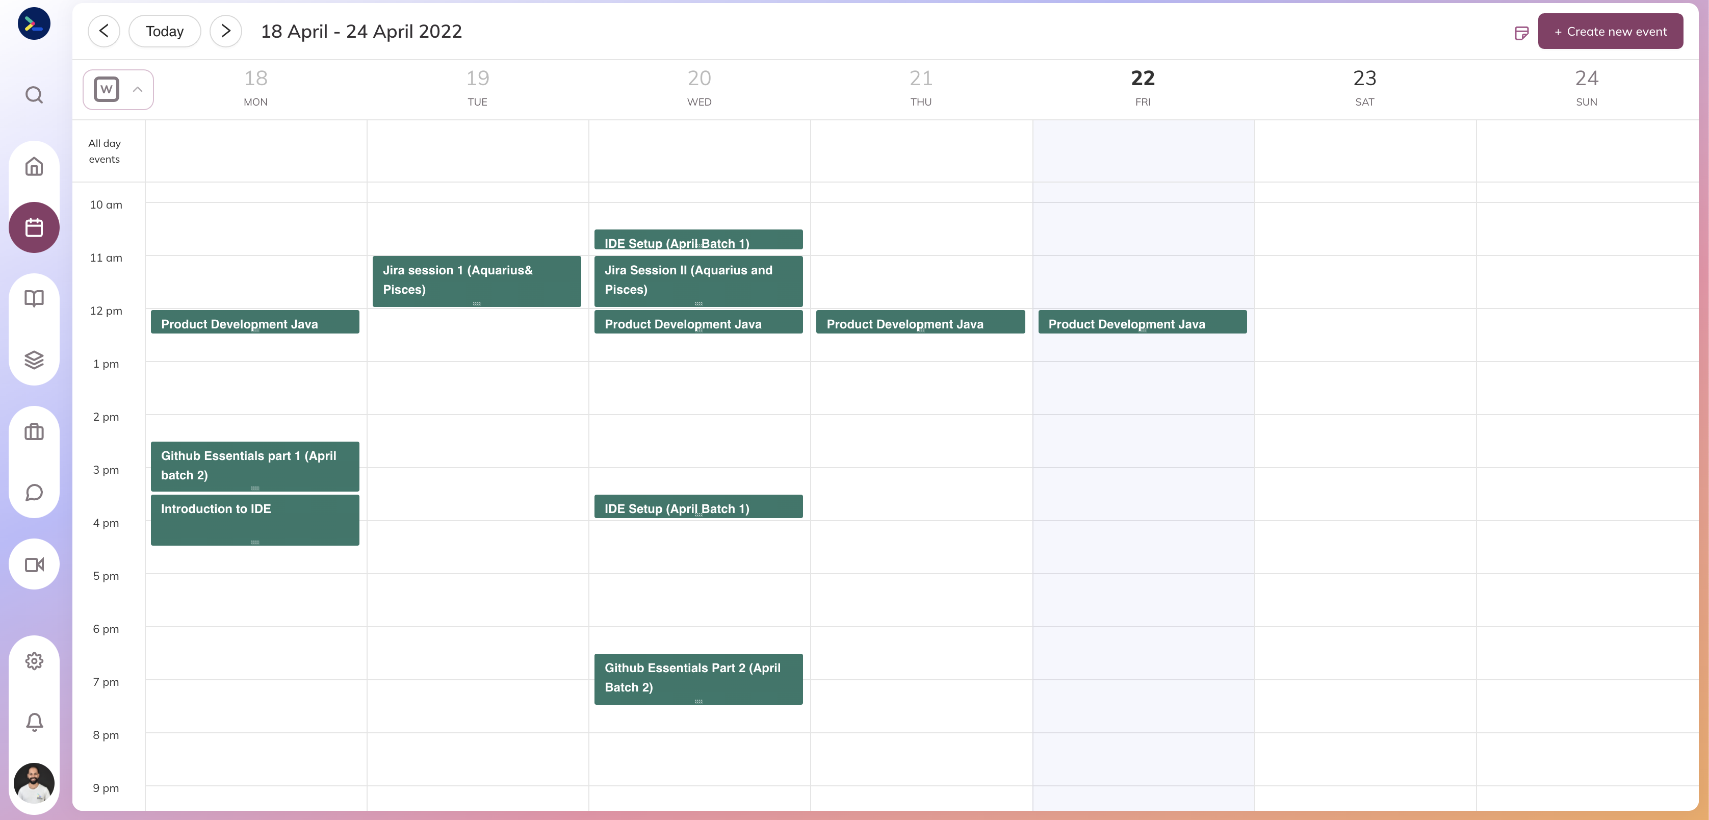Image resolution: width=1709 pixels, height=820 pixels.
Task: Select day 23 SAT column header
Action: pyautogui.click(x=1364, y=88)
